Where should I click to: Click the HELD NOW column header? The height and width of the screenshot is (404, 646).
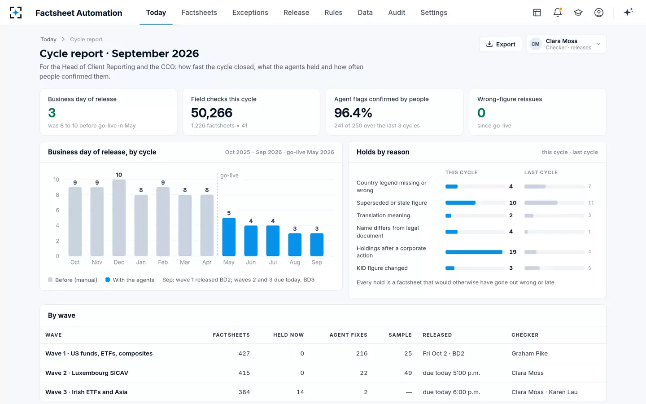(x=288, y=335)
